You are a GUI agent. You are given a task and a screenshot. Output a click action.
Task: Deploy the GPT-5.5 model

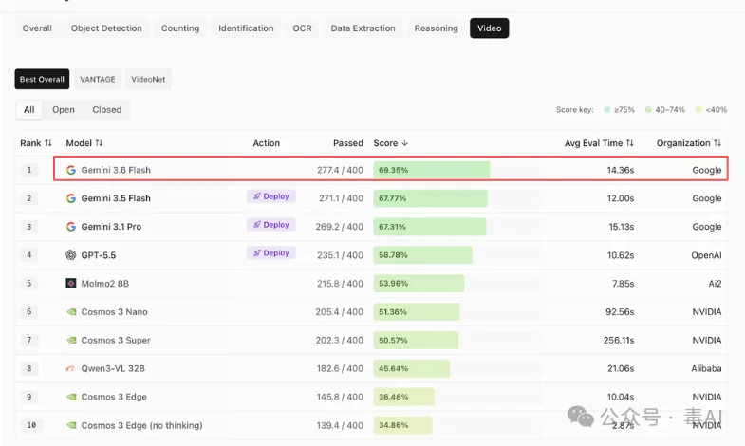click(x=270, y=252)
